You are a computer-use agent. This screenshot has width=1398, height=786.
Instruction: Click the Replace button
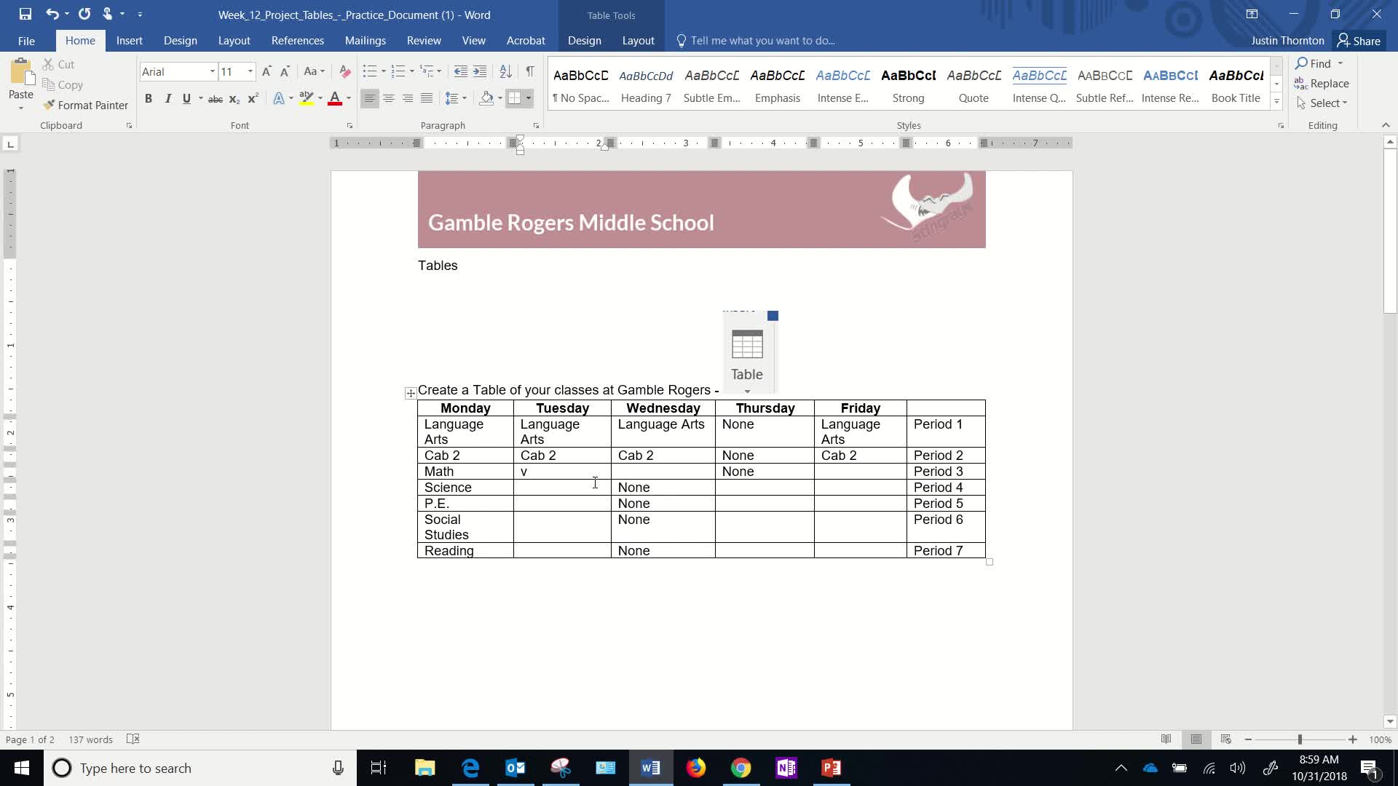(x=1322, y=84)
